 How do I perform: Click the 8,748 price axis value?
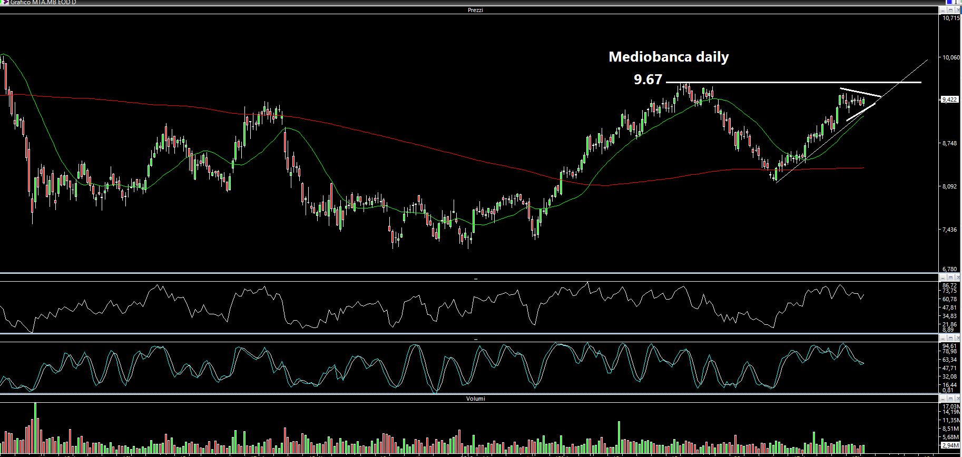[x=950, y=143]
